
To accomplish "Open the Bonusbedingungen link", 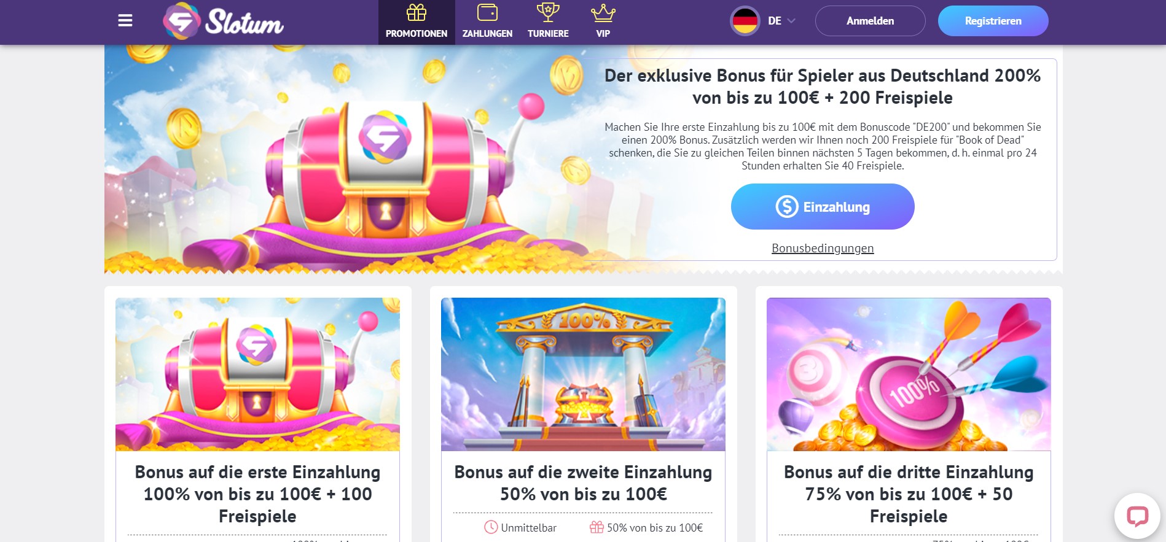I will [x=823, y=248].
